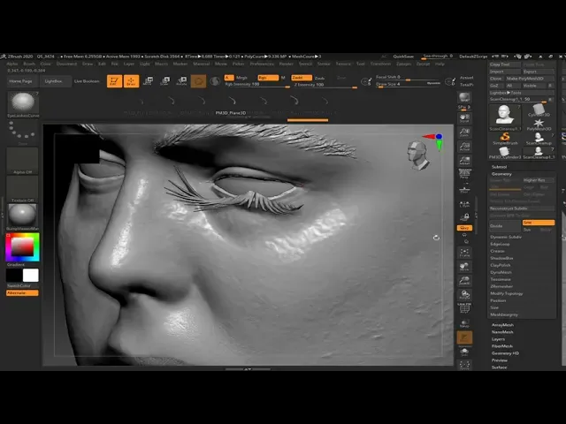
Task: Open the Zplugin menu
Action: [x=403, y=64]
